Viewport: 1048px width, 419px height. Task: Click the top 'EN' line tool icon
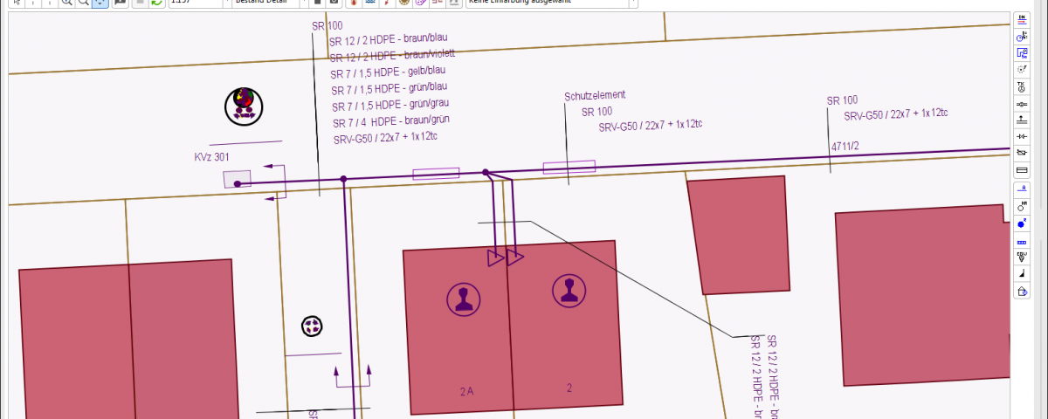(x=1022, y=19)
